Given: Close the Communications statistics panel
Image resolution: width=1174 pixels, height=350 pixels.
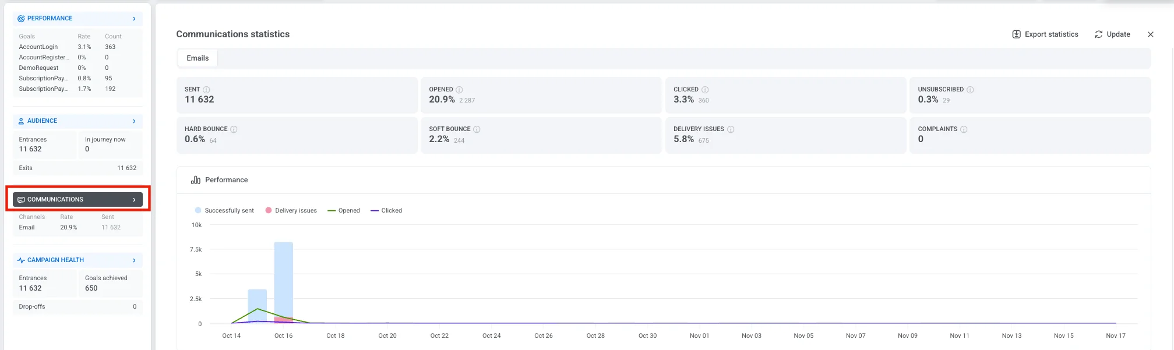Looking at the screenshot, I should (1151, 34).
